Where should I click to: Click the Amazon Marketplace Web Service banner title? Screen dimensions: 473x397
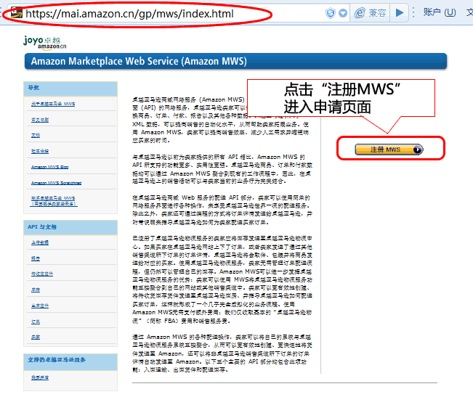[139, 61]
